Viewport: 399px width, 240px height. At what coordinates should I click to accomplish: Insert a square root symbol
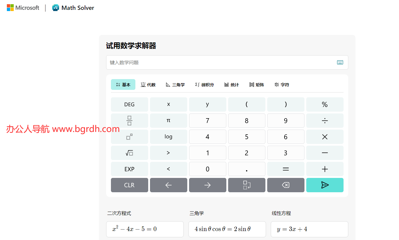[129, 153]
